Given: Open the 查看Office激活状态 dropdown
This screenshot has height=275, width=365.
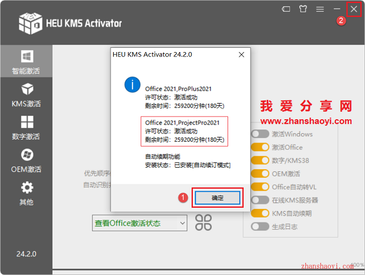Looking at the screenshot, I should coord(140,223).
